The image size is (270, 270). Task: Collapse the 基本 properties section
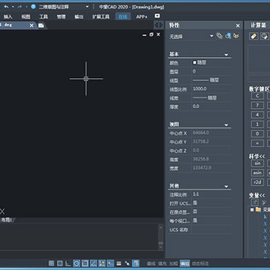tap(226, 55)
